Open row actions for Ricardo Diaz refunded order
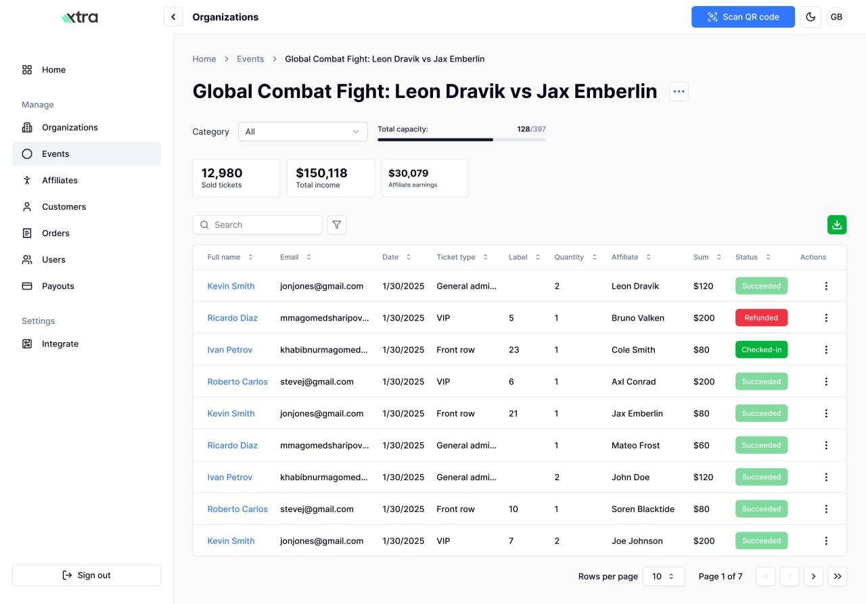This screenshot has height=604, width=866. click(825, 318)
